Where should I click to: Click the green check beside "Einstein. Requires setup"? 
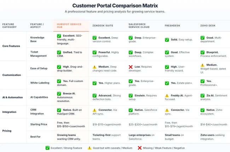pos(131,95)
